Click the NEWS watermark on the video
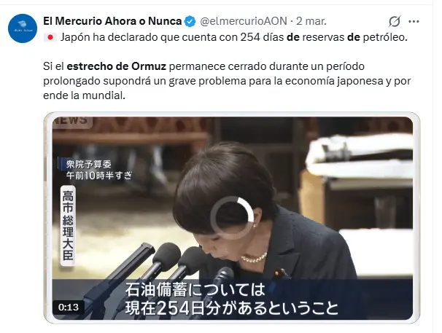 point(72,121)
